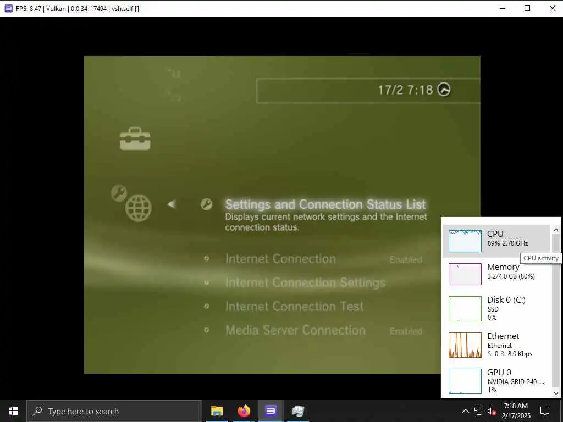This screenshot has height=422, width=563.
Task: Click the performance panel scroll down arrow
Action: tap(556, 393)
